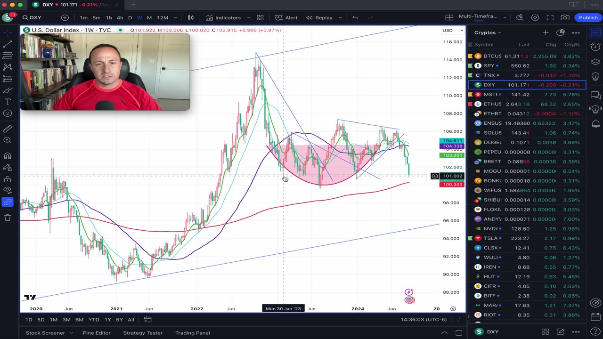Select the ruler measure tool

coord(8,129)
